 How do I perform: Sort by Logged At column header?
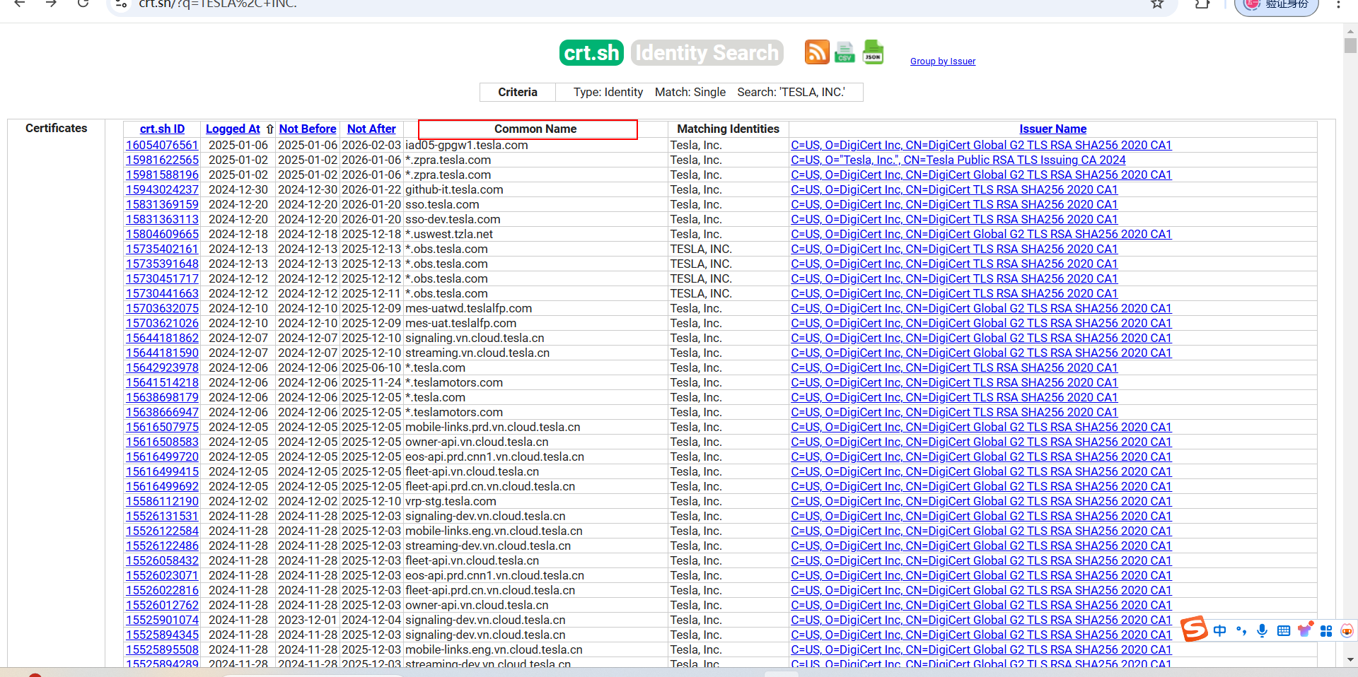[x=233, y=129]
